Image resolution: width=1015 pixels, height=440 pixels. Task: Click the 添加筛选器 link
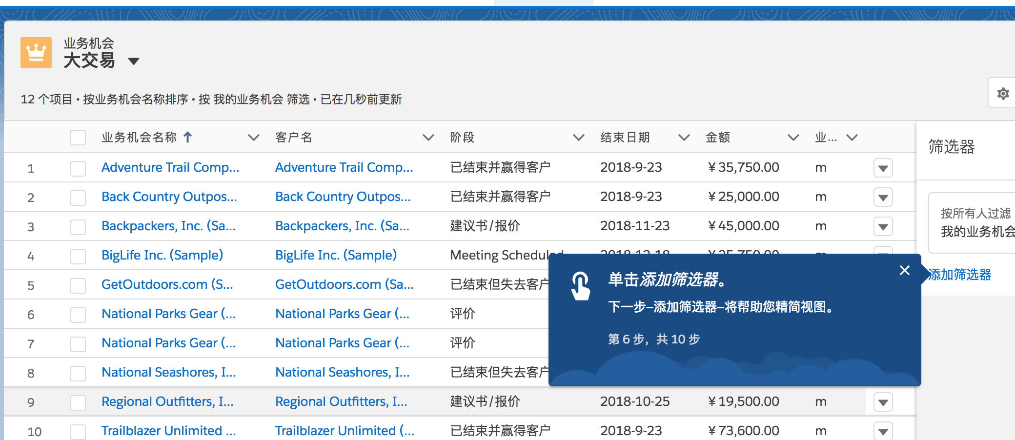click(x=959, y=275)
